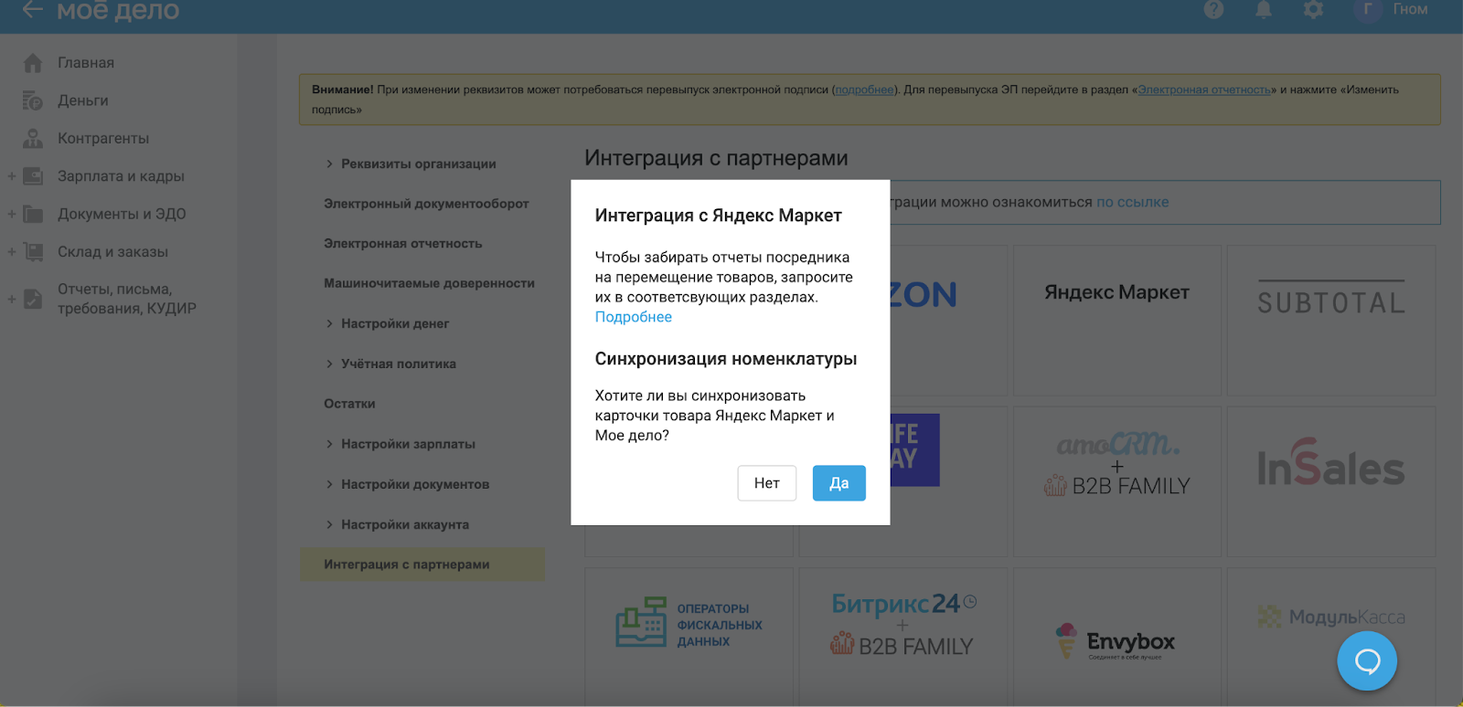The width and height of the screenshot is (1463, 707).
Task: Expand Реквизиты организации settings chevron
Action: coord(329,164)
